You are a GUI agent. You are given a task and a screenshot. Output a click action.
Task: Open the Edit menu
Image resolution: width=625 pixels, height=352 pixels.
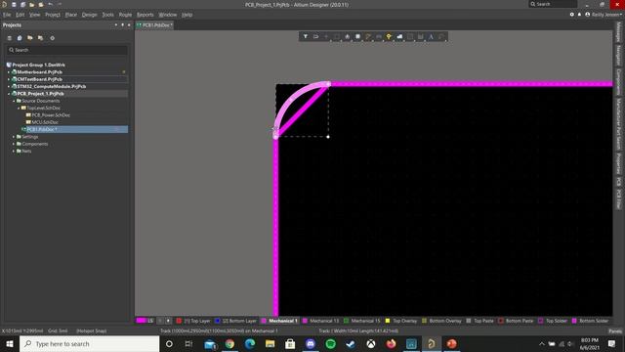coord(20,15)
